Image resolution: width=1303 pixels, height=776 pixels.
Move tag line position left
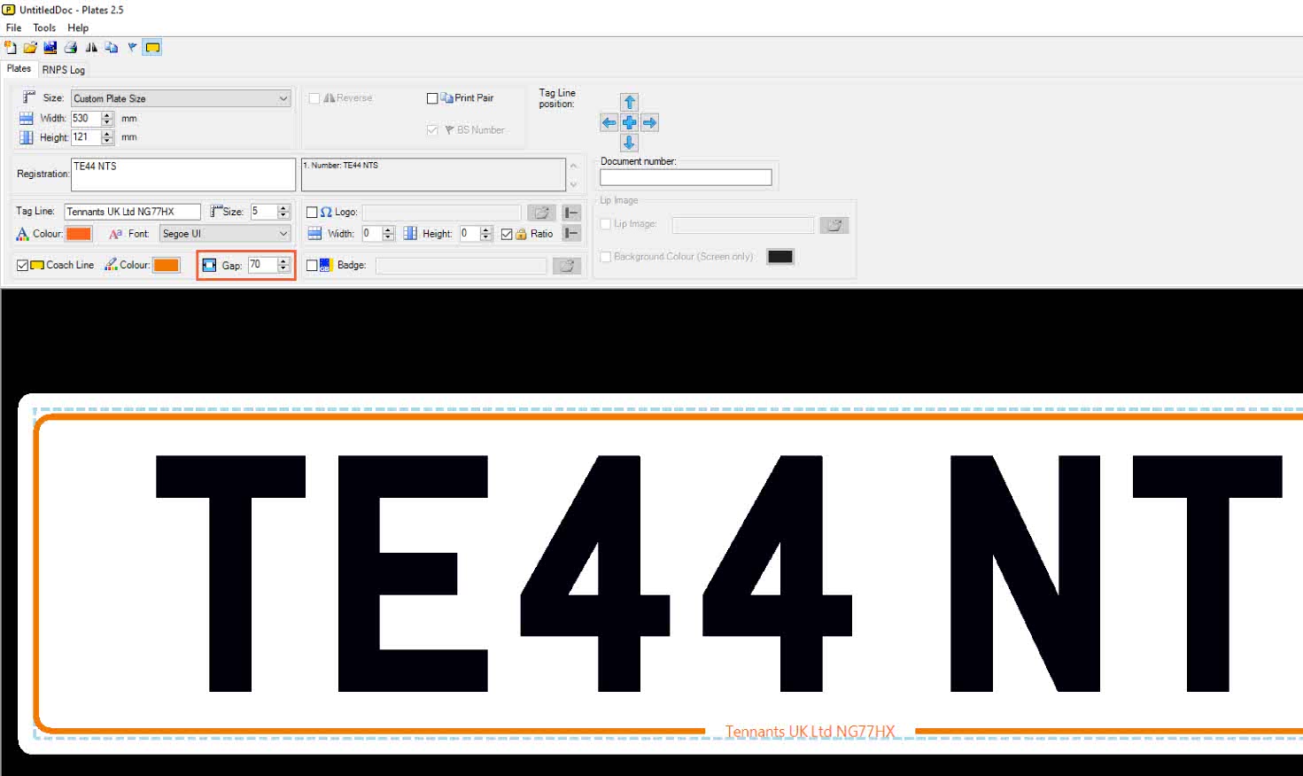[609, 123]
